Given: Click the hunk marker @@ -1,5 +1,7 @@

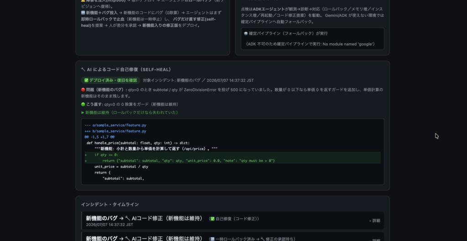Looking at the screenshot, I should pos(99,137).
